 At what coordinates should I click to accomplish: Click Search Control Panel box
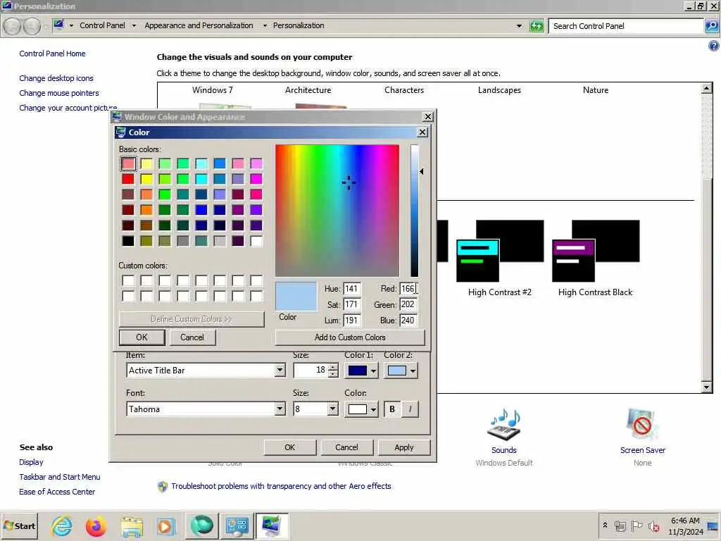coord(626,26)
